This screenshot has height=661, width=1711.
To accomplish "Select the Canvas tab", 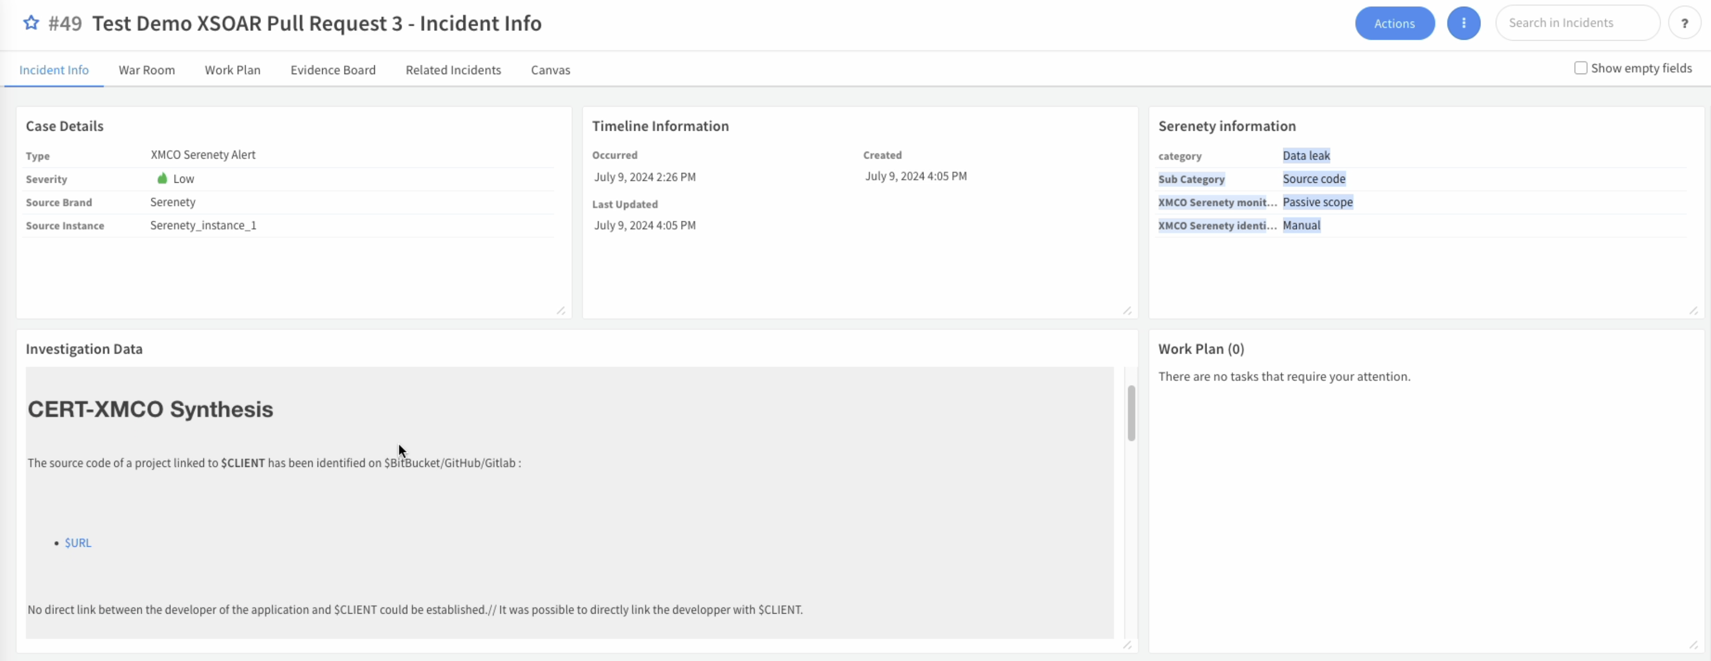I will pos(550,69).
